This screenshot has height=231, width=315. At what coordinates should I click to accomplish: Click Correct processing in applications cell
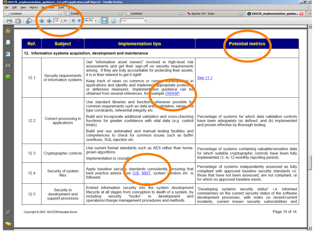coord(63,121)
